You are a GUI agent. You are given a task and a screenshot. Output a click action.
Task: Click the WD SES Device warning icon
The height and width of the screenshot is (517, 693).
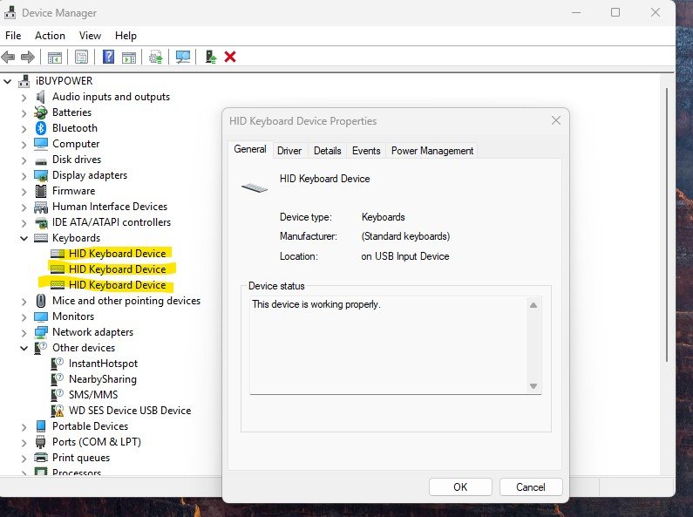pos(57,411)
